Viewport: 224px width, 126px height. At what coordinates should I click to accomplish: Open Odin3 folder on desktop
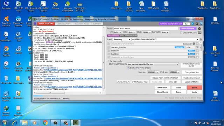pyautogui.click(x=117, y=6)
